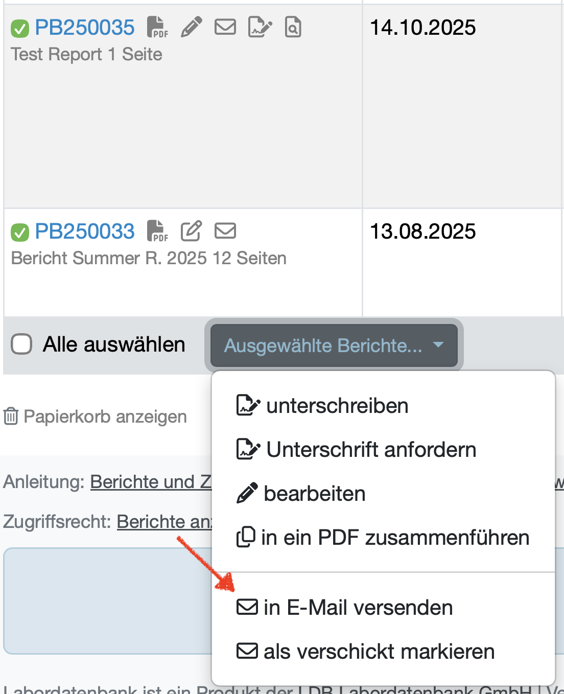Open edit icon for report PB250033

tap(192, 231)
